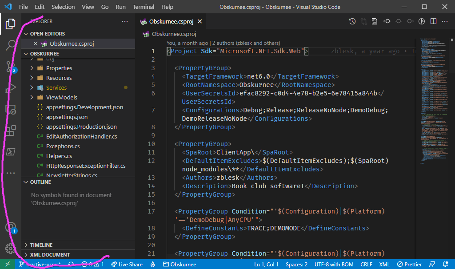
Task: Open the View menu
Action: point(88,7)
